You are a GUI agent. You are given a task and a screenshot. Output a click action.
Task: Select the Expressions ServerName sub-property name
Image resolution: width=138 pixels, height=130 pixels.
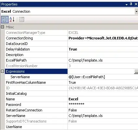(x=20, y=77)
